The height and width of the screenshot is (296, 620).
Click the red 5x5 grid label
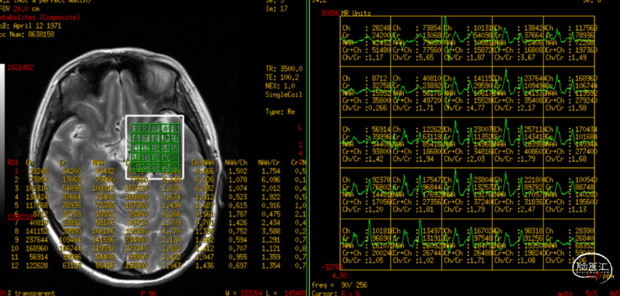point(591,294)
